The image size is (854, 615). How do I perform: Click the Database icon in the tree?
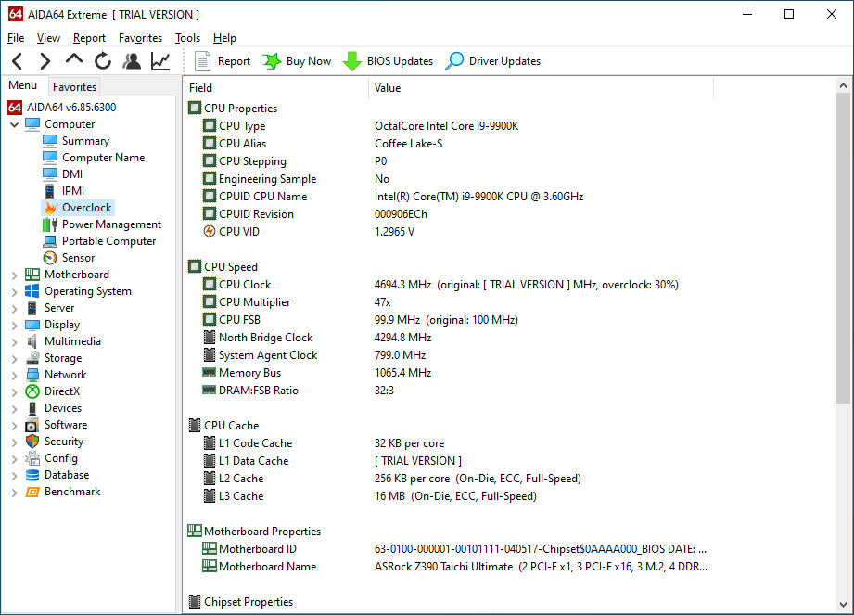point(32,475)
